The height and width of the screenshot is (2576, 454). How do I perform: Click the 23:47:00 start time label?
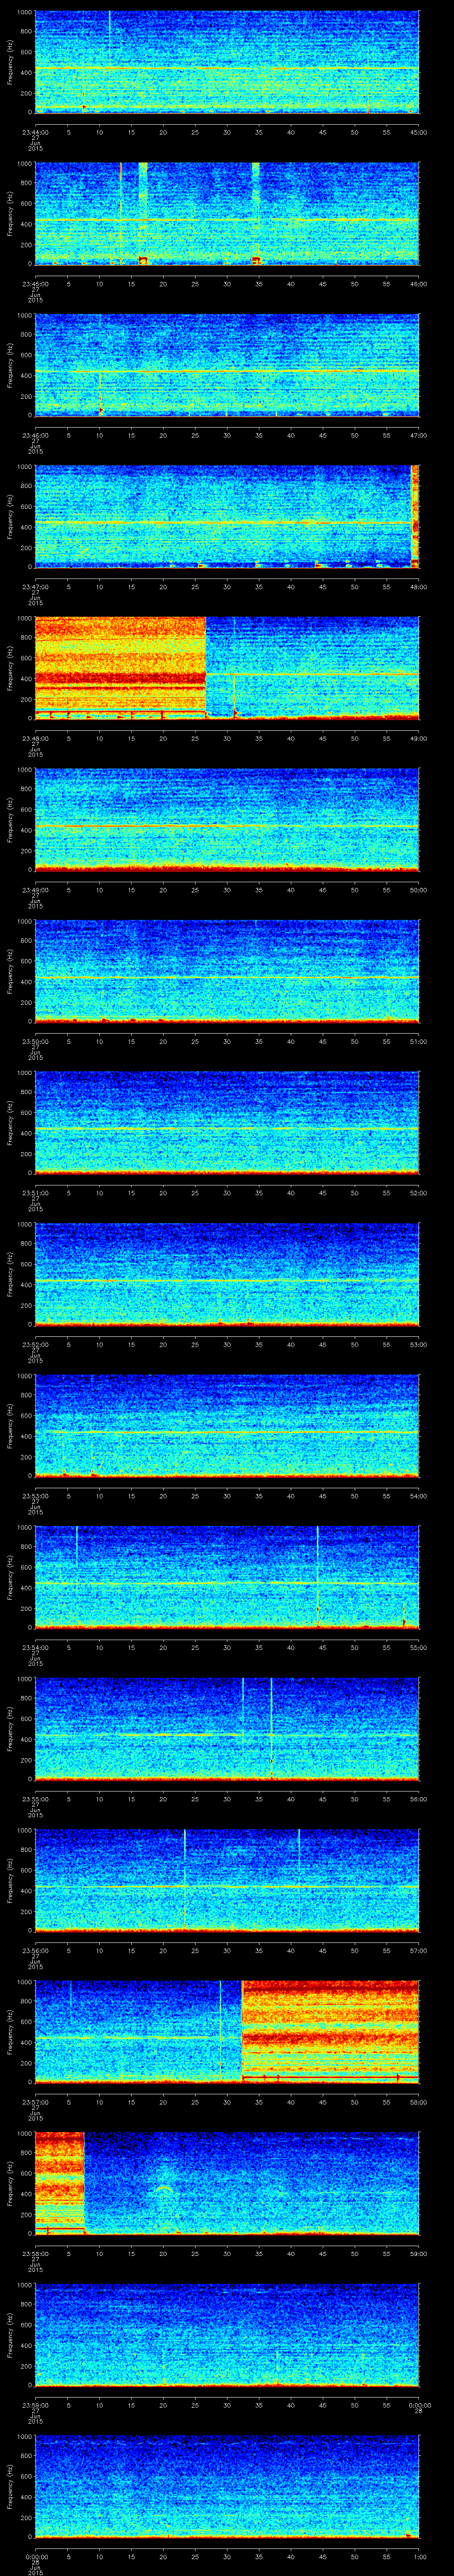tap(35, 586)
